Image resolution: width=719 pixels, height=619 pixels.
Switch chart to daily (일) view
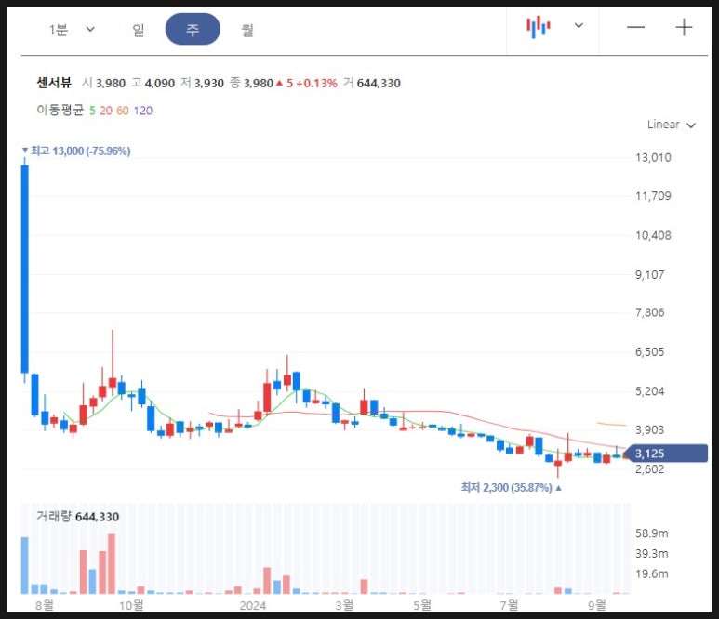[138, 30]
